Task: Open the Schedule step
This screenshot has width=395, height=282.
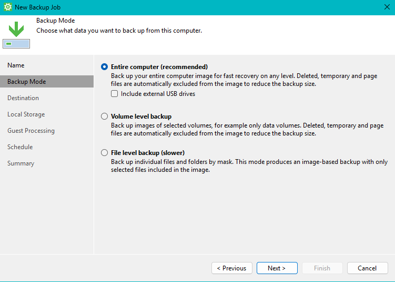Action: (x=20, y=147)
